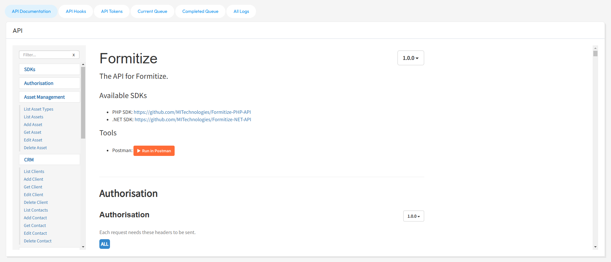The image size is (611, 262).
Task: Go to Add Asset endpoint
Action: (x=33, y=125)
